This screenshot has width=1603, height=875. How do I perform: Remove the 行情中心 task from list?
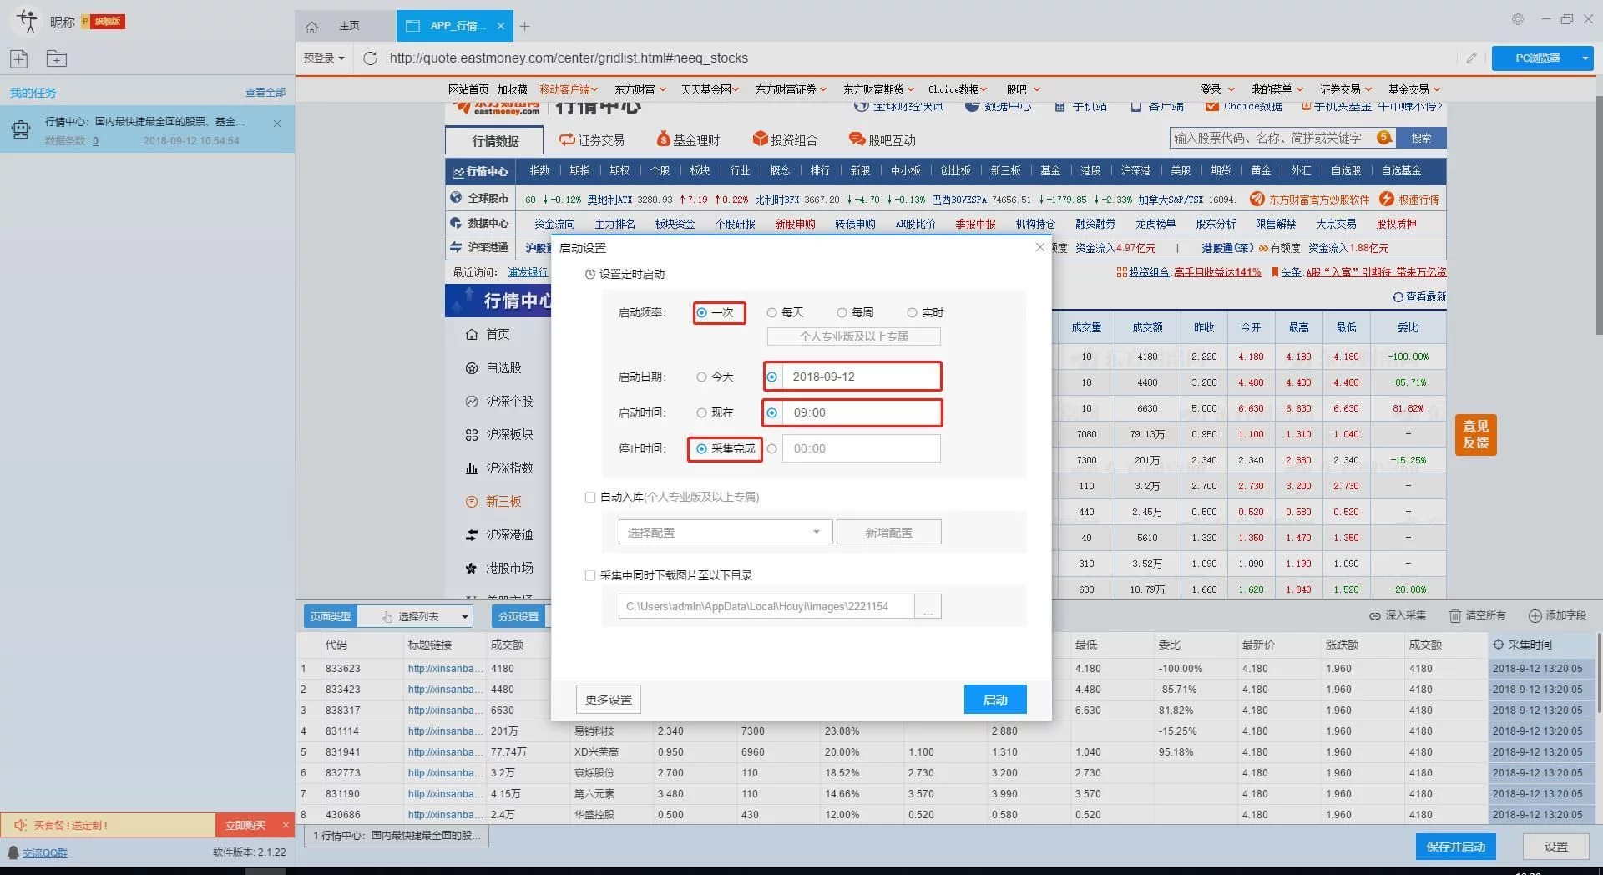[277, 124]
